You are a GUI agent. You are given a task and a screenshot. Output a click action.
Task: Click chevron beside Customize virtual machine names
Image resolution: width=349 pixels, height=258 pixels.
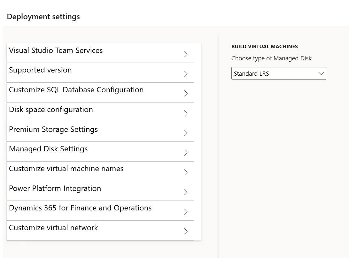[186, 172]
